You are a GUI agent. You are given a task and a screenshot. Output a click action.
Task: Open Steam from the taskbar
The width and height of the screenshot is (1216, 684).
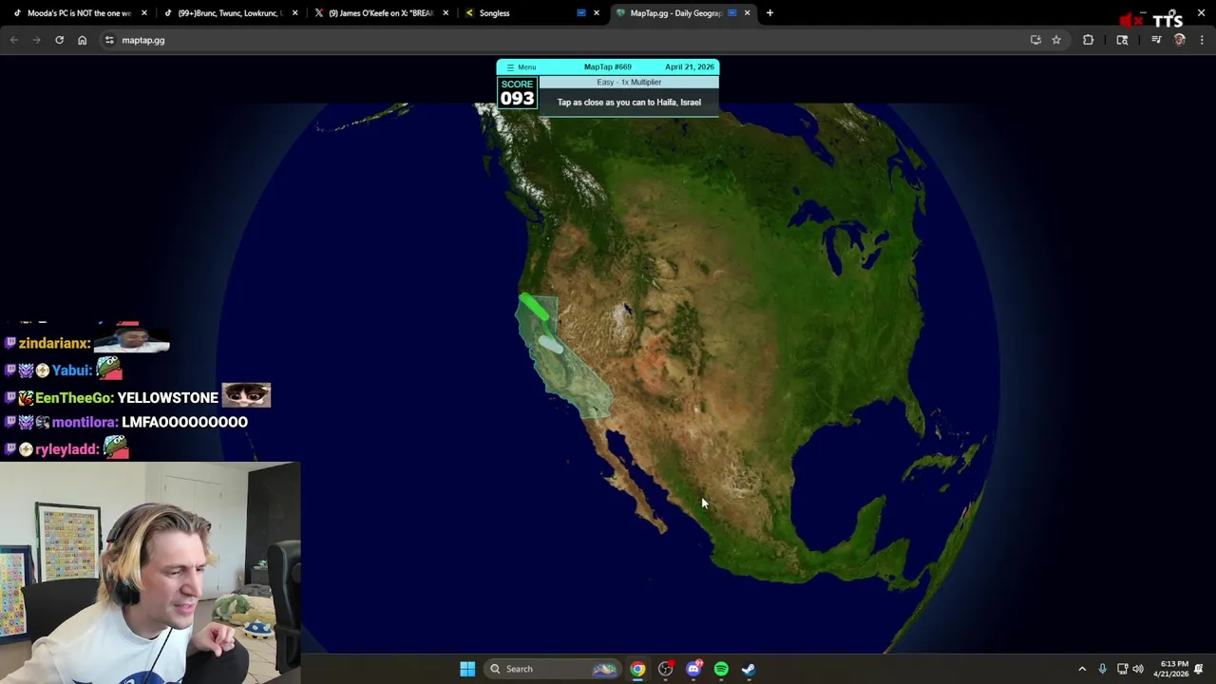(x=749, y=669)
